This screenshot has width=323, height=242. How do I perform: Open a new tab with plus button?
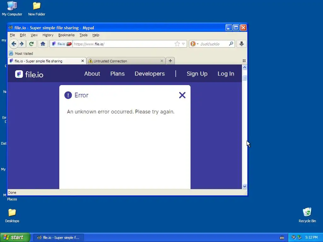click(170, 61)
